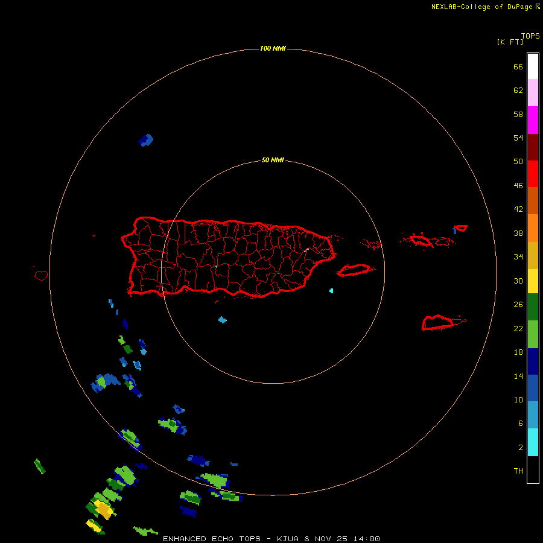Click the legend value "66"
This screenshot has height=543, width=543.
pyautogui.click(x=518, y=66)
